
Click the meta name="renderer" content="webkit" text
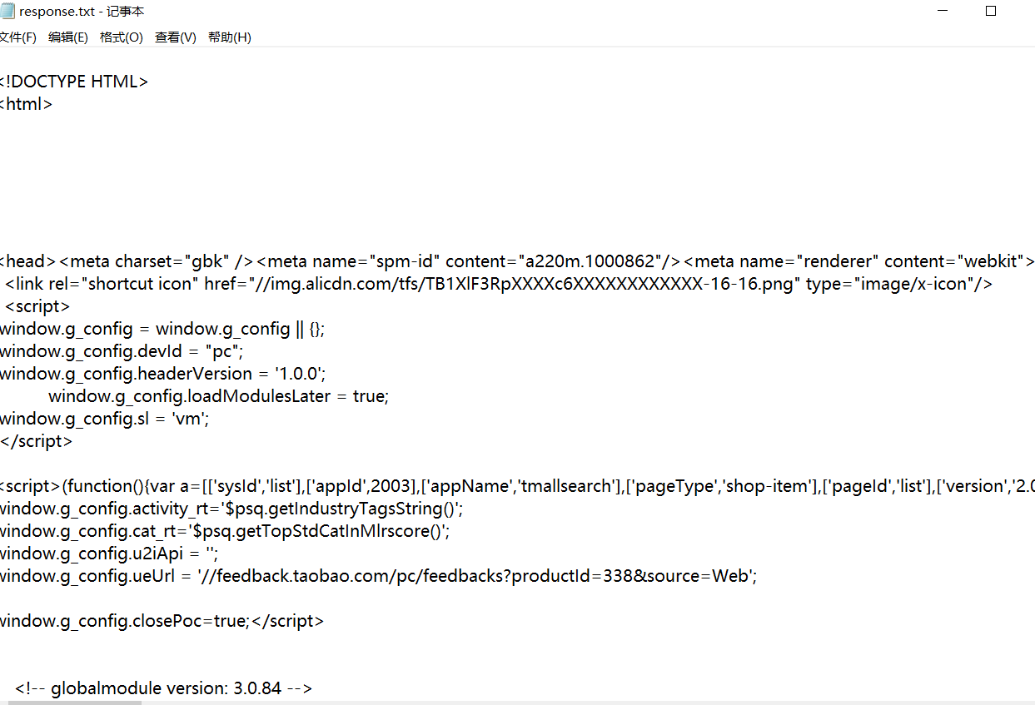click(859, 261)
